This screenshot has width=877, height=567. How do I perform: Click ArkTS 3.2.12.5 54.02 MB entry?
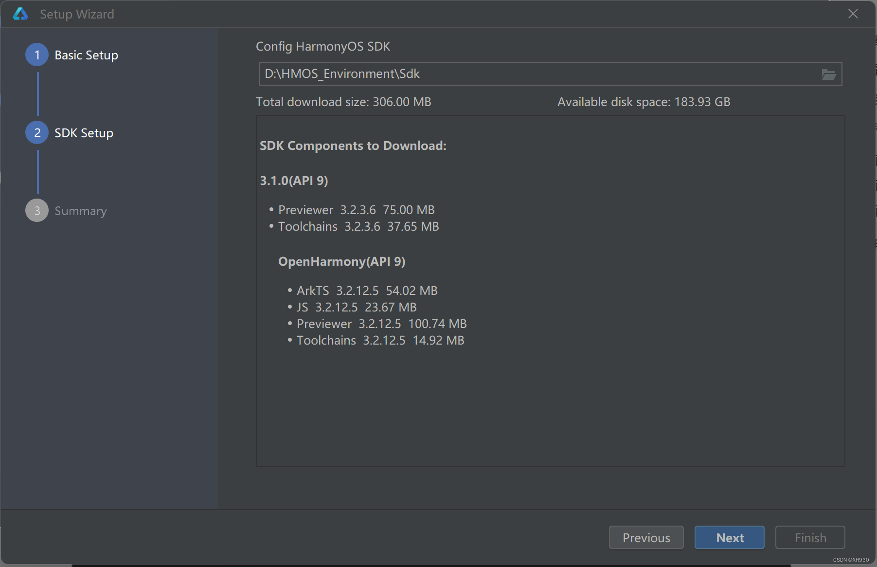click(367, 291)
